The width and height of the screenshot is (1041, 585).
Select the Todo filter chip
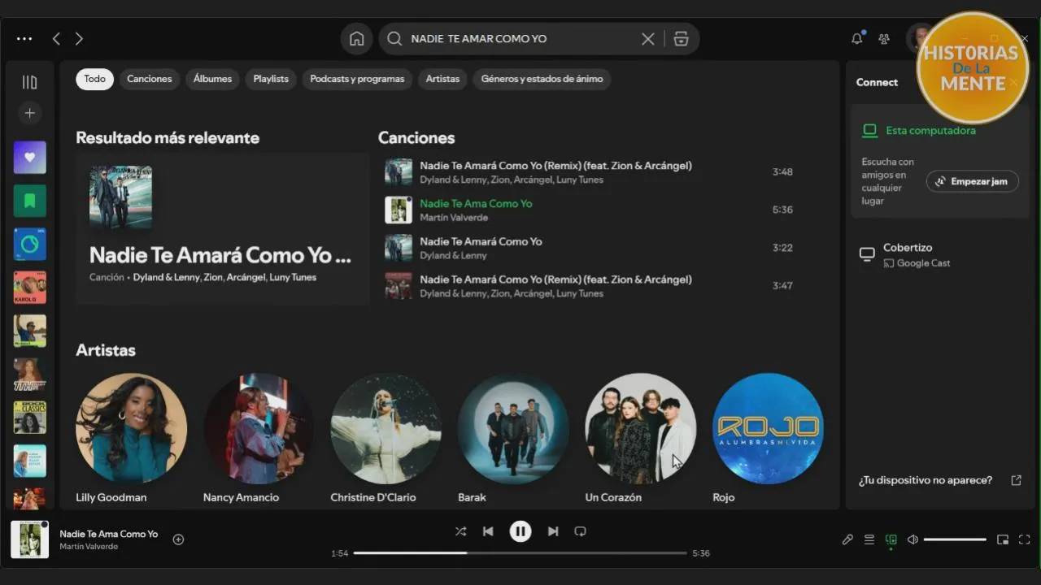(x=95, y=79)
